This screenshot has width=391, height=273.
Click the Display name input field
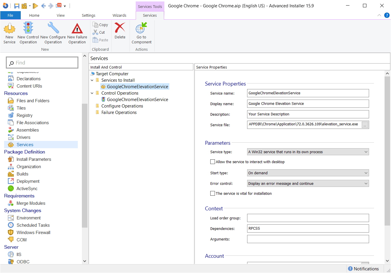click(308, 104)
